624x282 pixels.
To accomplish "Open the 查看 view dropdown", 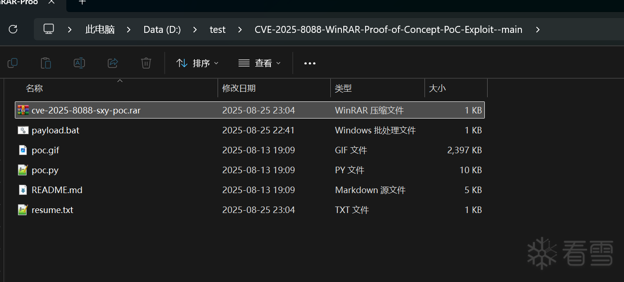I will click(x=259, y=63).
